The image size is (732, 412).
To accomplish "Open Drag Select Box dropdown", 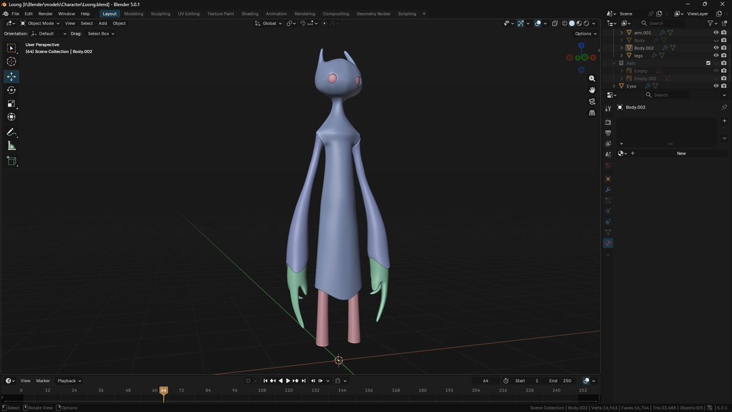I will coord(101,34).
